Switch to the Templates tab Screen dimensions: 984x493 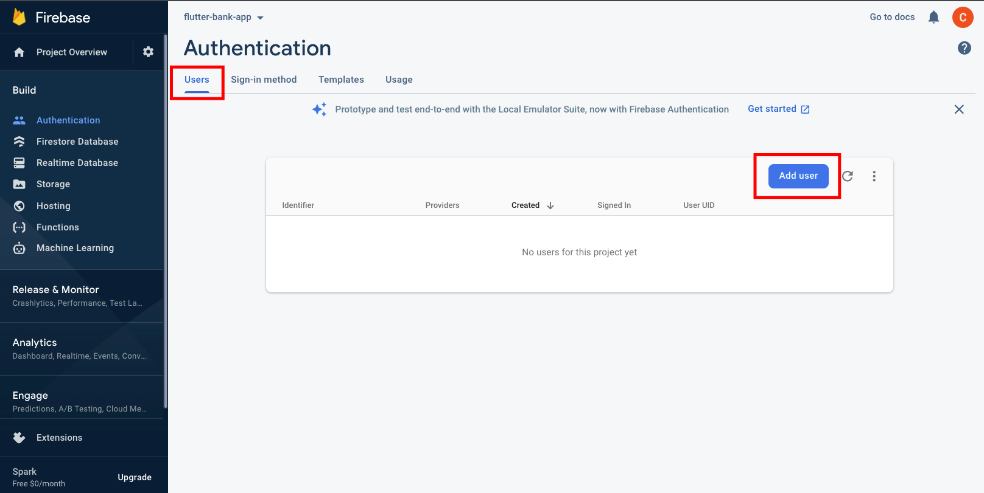pos(341,80)
